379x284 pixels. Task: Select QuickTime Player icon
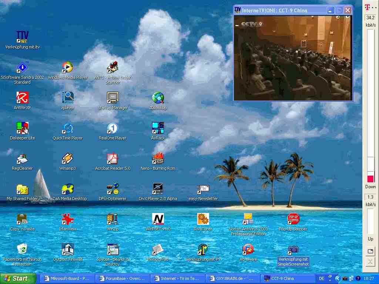coord(67,128)
